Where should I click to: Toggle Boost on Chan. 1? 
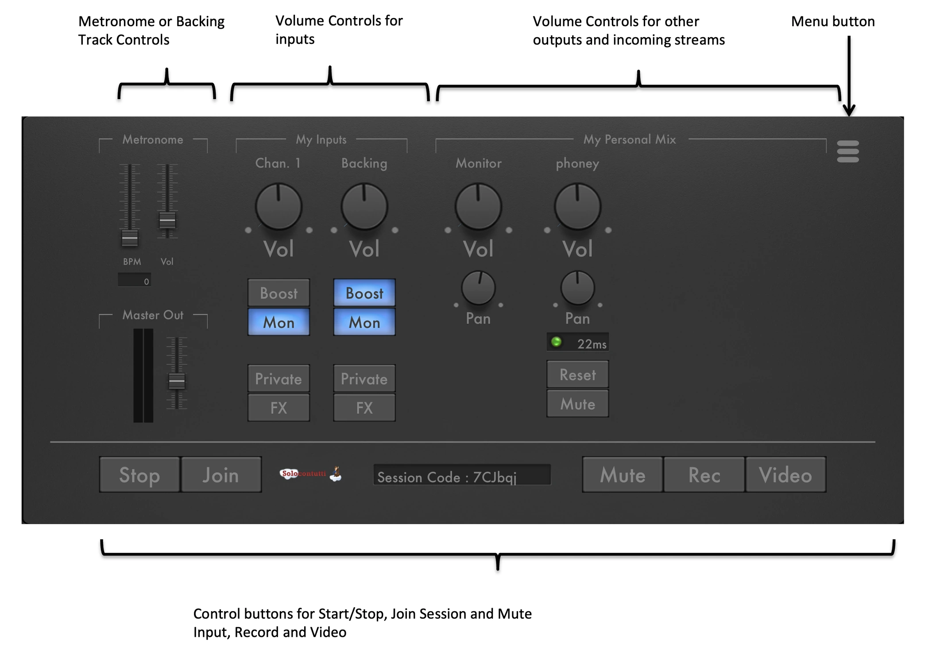tap(279, 293)
